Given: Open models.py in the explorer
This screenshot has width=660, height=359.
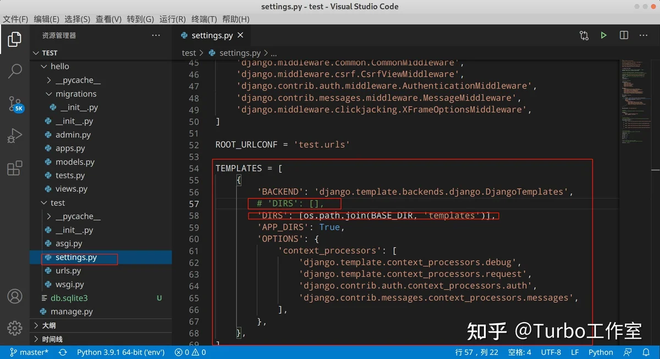Looking at the screenshot, I should tap(101, 162).
